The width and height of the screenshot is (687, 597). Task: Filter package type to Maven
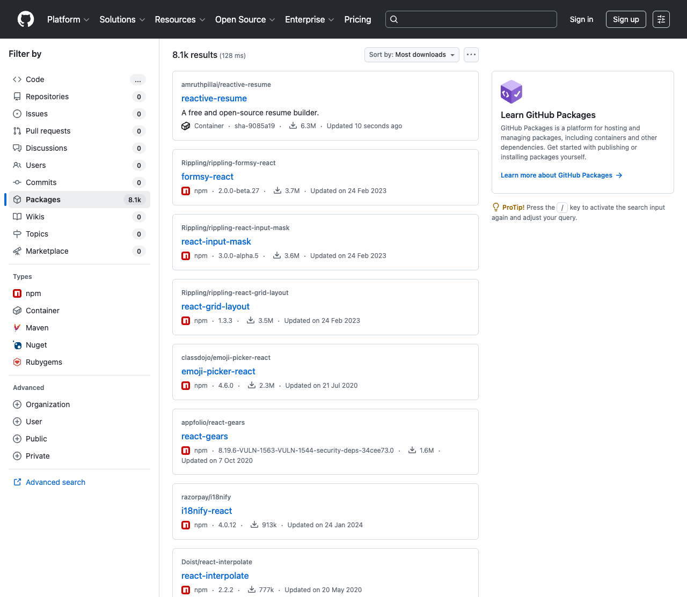pyautogui.click(x=79, y=328)
